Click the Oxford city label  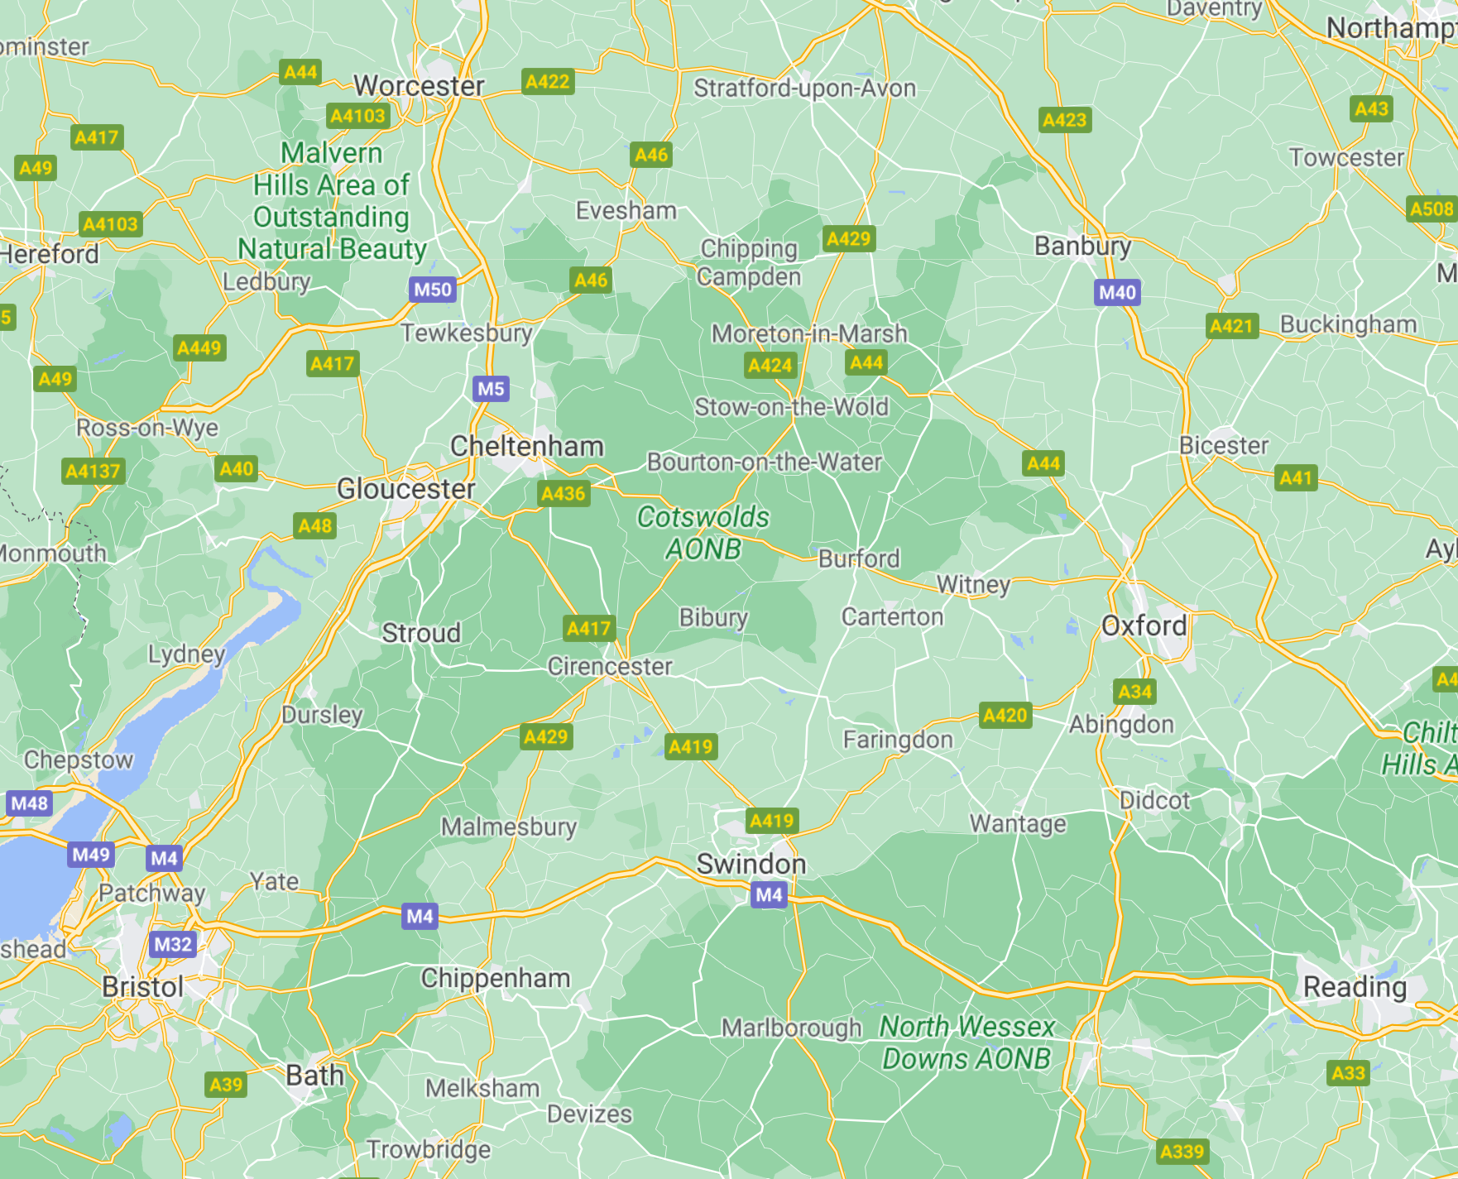click(x=1144, y=625)
